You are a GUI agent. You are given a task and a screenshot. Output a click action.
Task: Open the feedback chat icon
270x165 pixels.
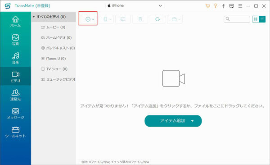232,6
